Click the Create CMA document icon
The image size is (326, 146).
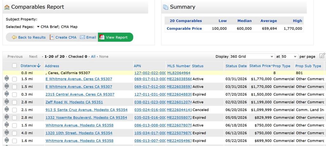tap(52, 37)
